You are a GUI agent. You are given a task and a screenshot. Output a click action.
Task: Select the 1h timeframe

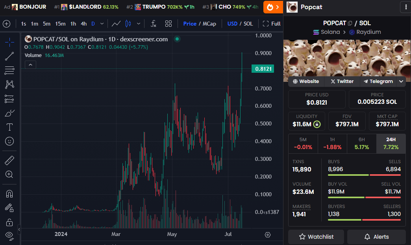point(73,24)
